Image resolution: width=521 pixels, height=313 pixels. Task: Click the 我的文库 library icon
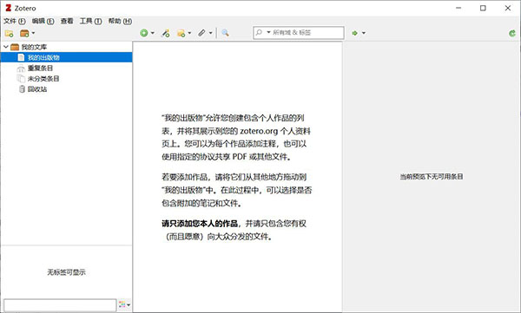(15, 47)
